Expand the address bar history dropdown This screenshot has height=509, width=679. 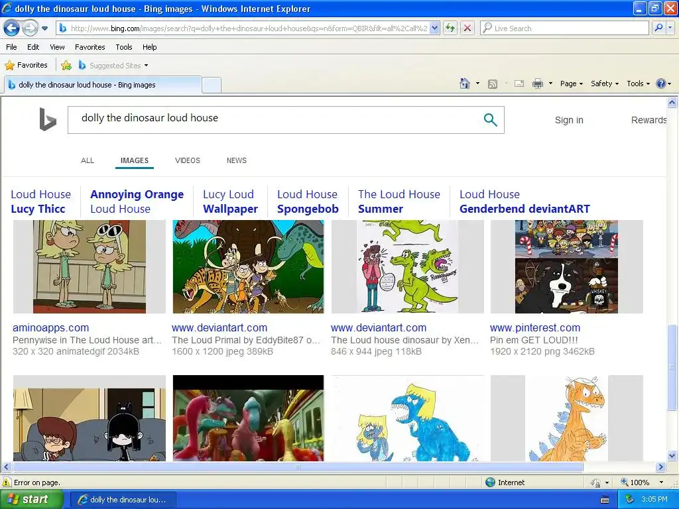(435, 28)
